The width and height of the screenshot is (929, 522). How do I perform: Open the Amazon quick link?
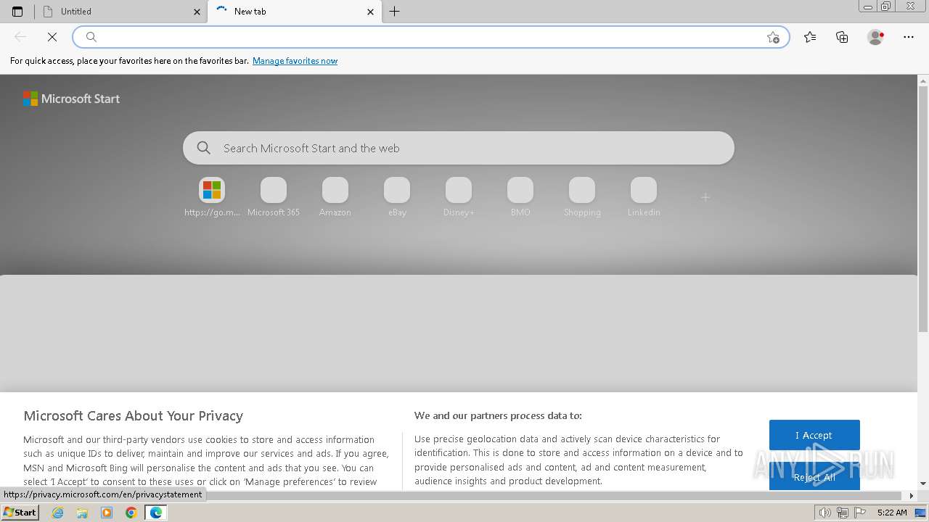335,197
